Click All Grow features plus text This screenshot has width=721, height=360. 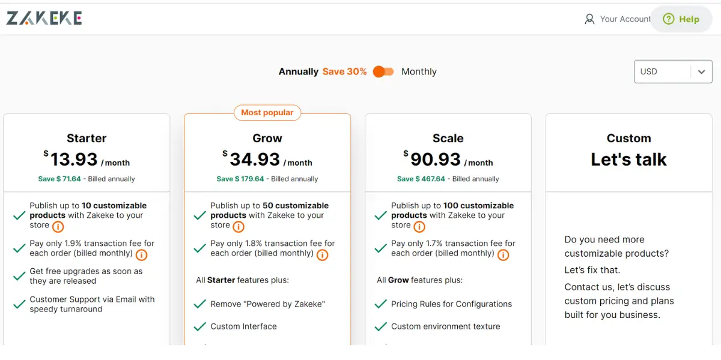(x=419, y=280)
